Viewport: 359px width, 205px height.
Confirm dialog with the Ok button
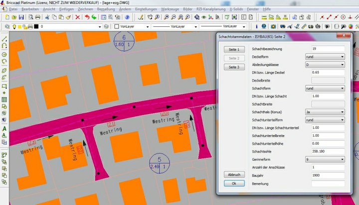coord(234,183)
